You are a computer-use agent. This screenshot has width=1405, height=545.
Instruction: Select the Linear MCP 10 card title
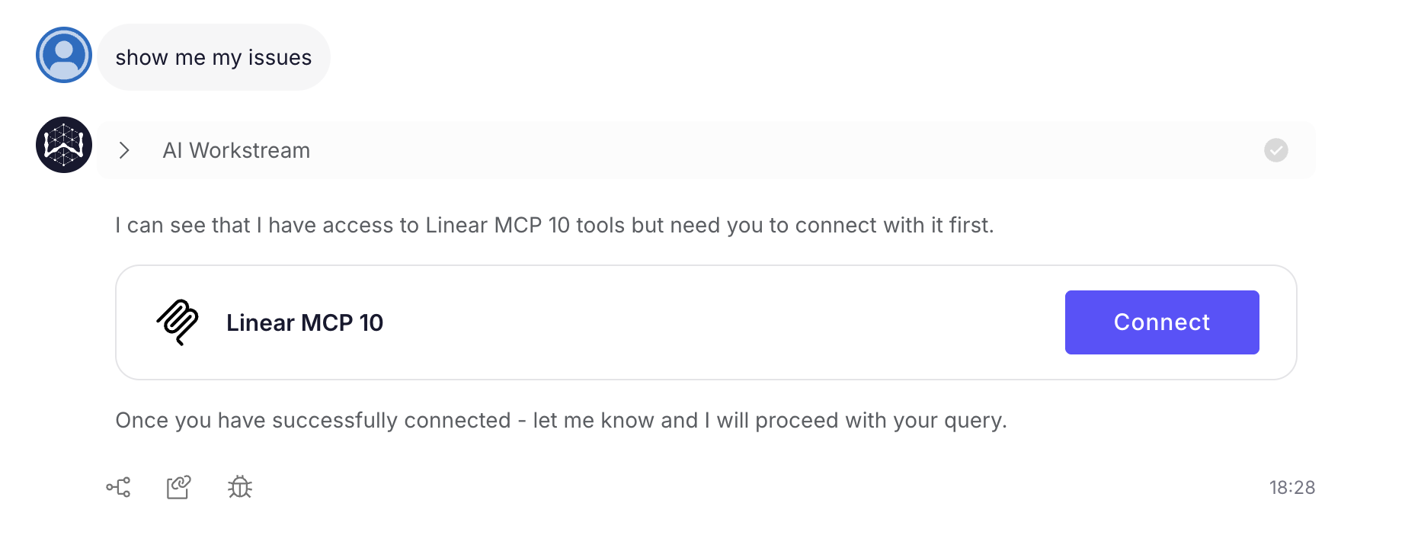pos(305,322)
